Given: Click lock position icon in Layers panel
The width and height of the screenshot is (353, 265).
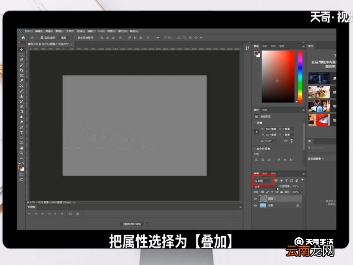Looking at the screenshot, I should click(272, 192).
